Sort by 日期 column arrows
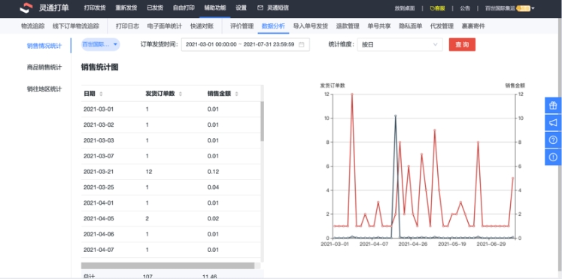The image size is (562, 279). [x=101, y=94]
